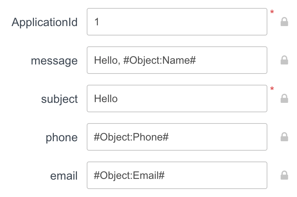The width and height of the screenshot is (297, 197).
Task: Place cursor on the #Object:Email# value text
Action: click(129, 176)
